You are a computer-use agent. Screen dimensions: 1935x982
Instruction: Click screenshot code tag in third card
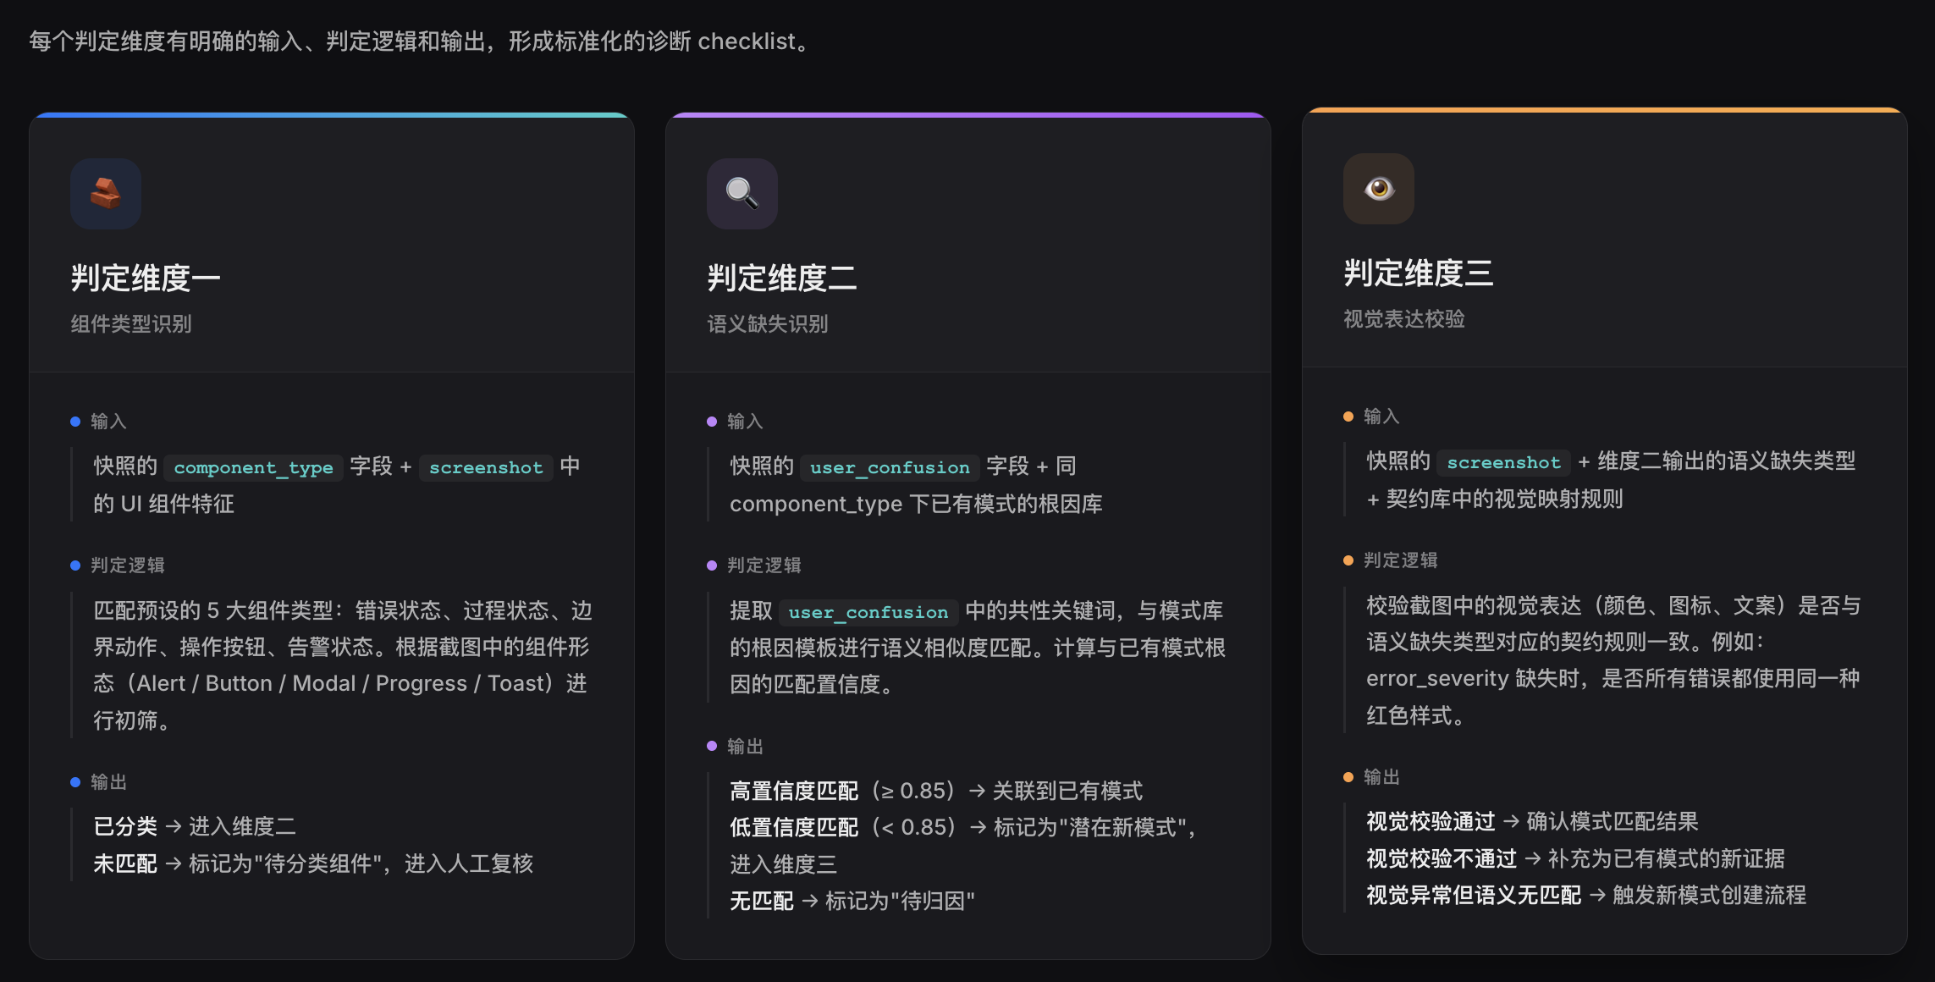1503,462
